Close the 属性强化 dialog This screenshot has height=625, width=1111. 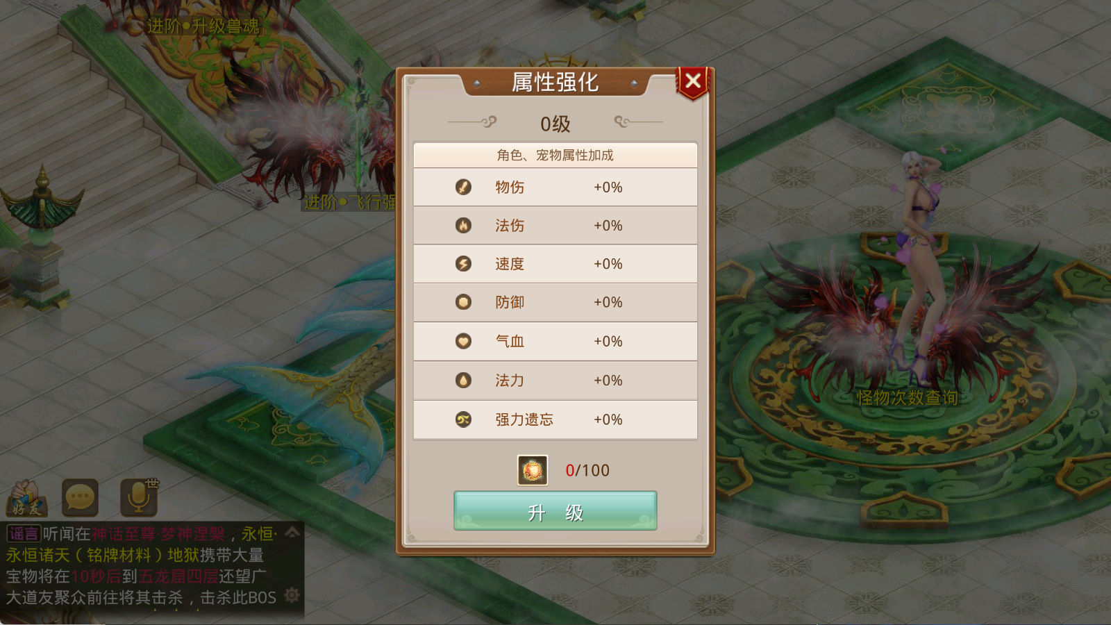click(693, 83)
